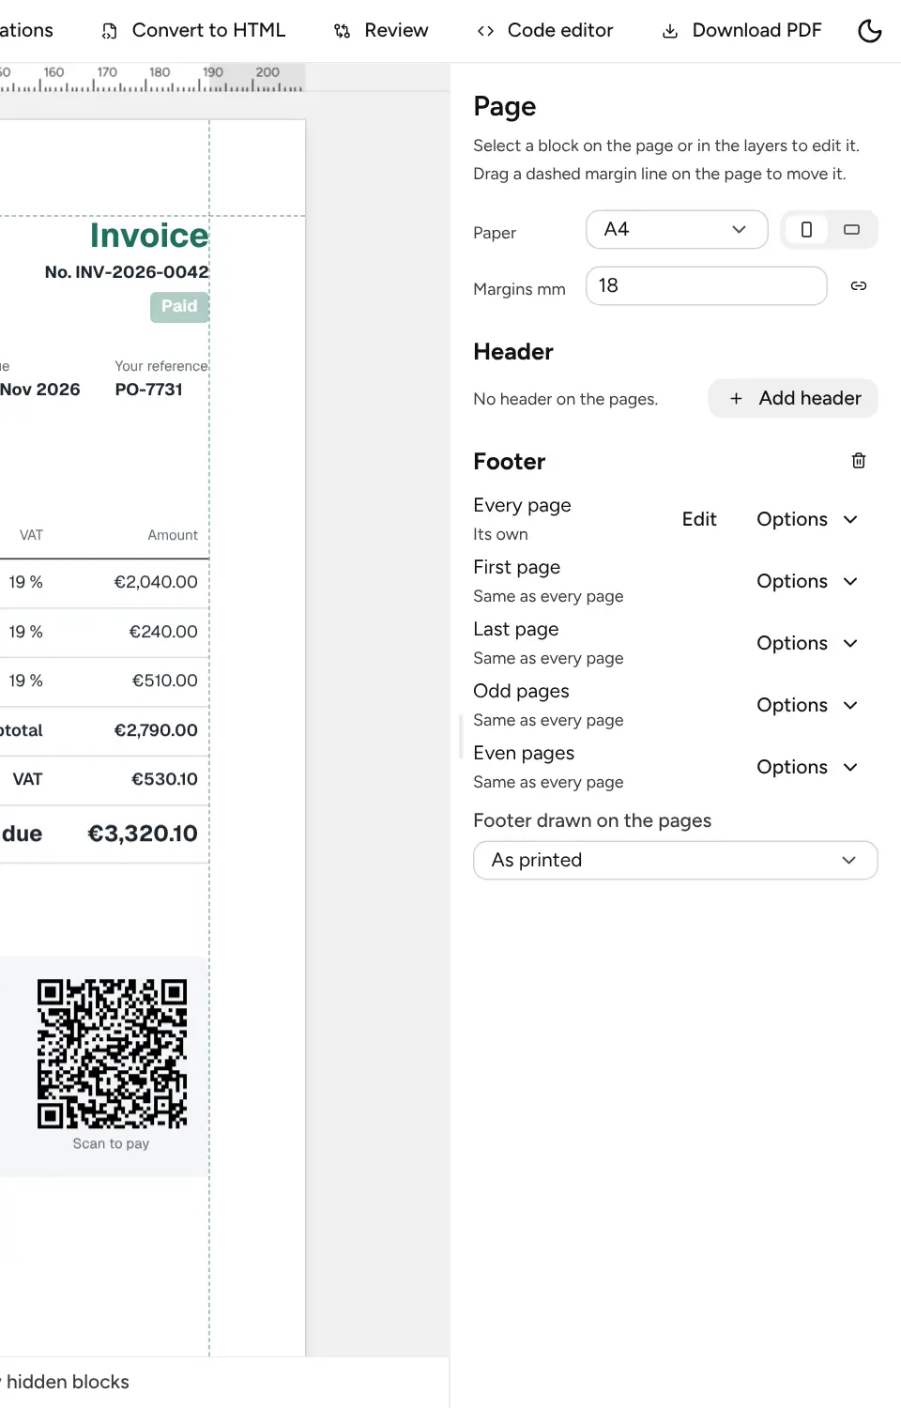Viewport: 901px width, 1408px height.
Task: Open the 'As printed' footer dropdown
Action: 676,861
